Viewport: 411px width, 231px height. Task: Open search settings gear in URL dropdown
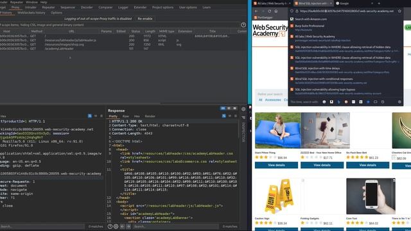tap(399, 102)
